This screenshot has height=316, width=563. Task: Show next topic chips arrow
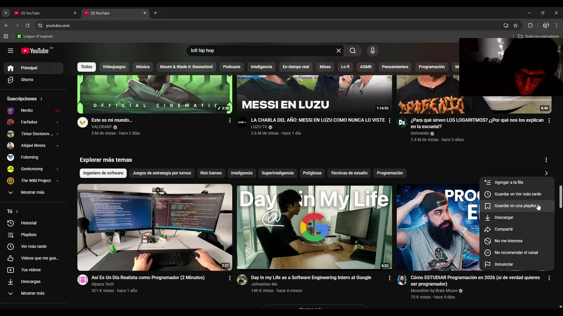pyautogui.click(x=546, y=173)
